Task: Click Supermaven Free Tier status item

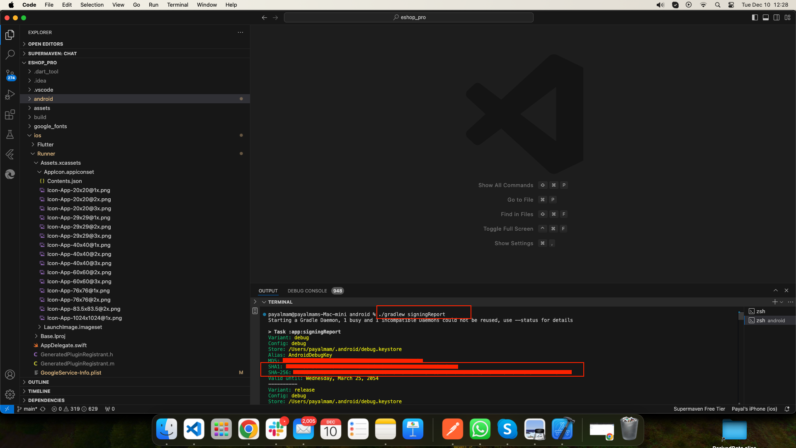Action: click(x=699, y=409)
